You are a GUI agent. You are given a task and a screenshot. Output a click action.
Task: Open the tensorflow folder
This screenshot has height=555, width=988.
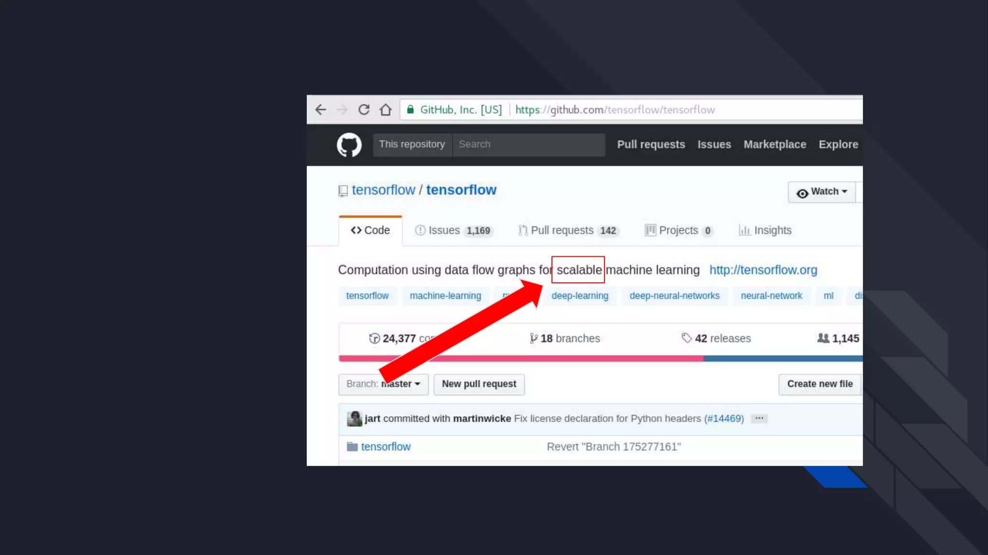point(385,447)
